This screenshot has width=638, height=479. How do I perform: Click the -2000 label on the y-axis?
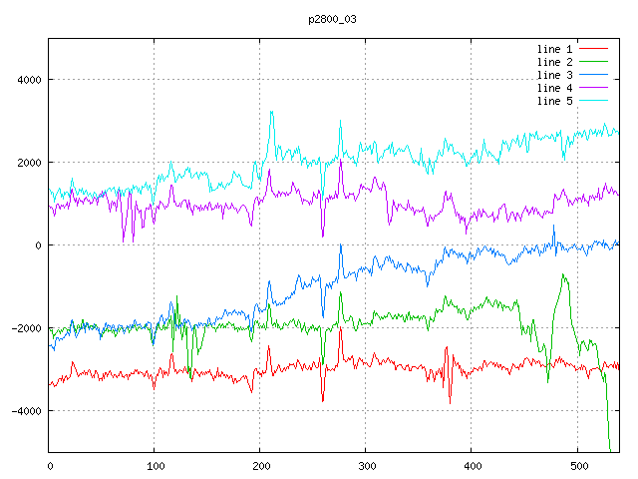[x=23, y=328]
